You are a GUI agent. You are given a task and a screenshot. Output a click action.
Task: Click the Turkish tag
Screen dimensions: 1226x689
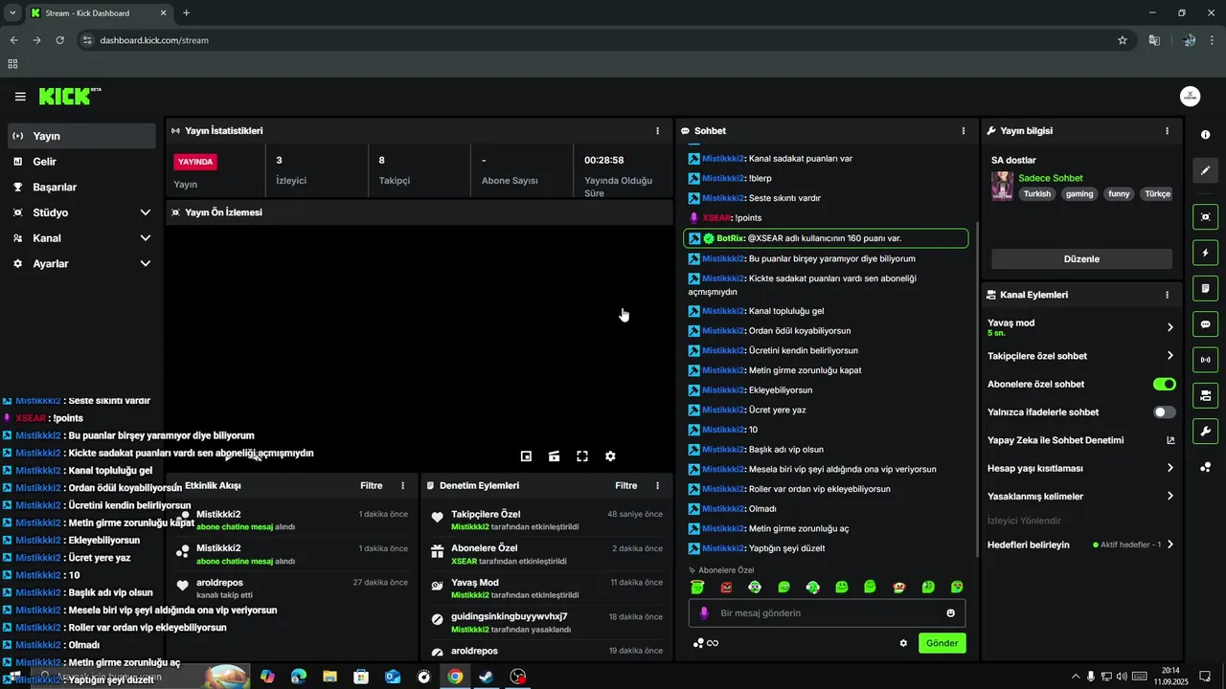[x=1036, y=193]
